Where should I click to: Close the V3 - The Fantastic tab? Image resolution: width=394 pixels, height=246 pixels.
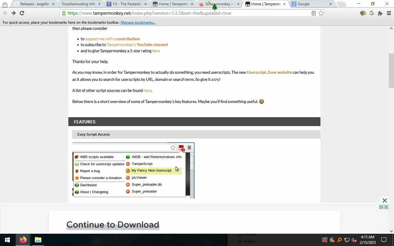click(145, 4)
